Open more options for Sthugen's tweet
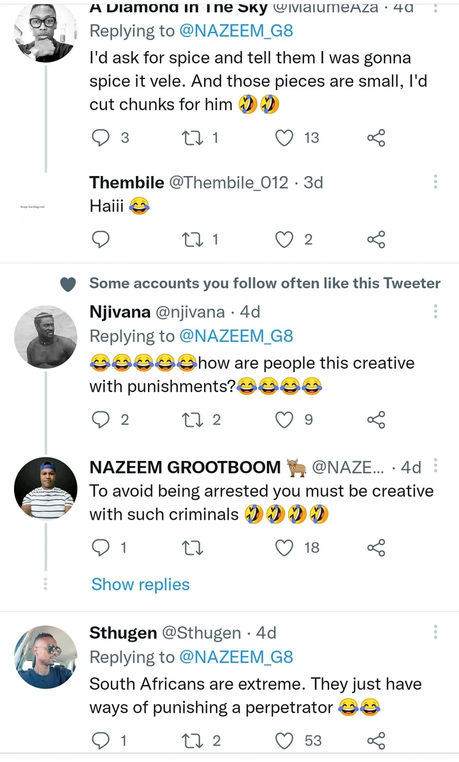The image size is (459, 762). coord(435,633)
